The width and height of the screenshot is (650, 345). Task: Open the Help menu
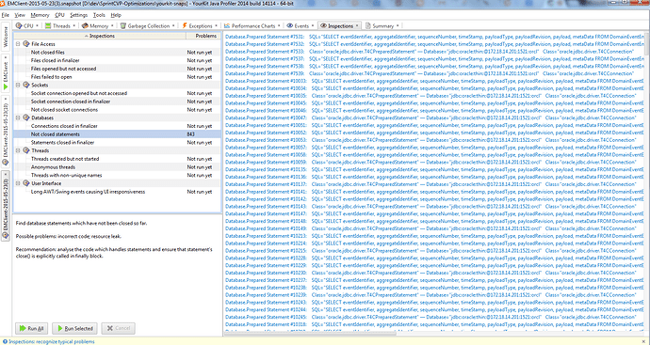(x=116, y=15)
